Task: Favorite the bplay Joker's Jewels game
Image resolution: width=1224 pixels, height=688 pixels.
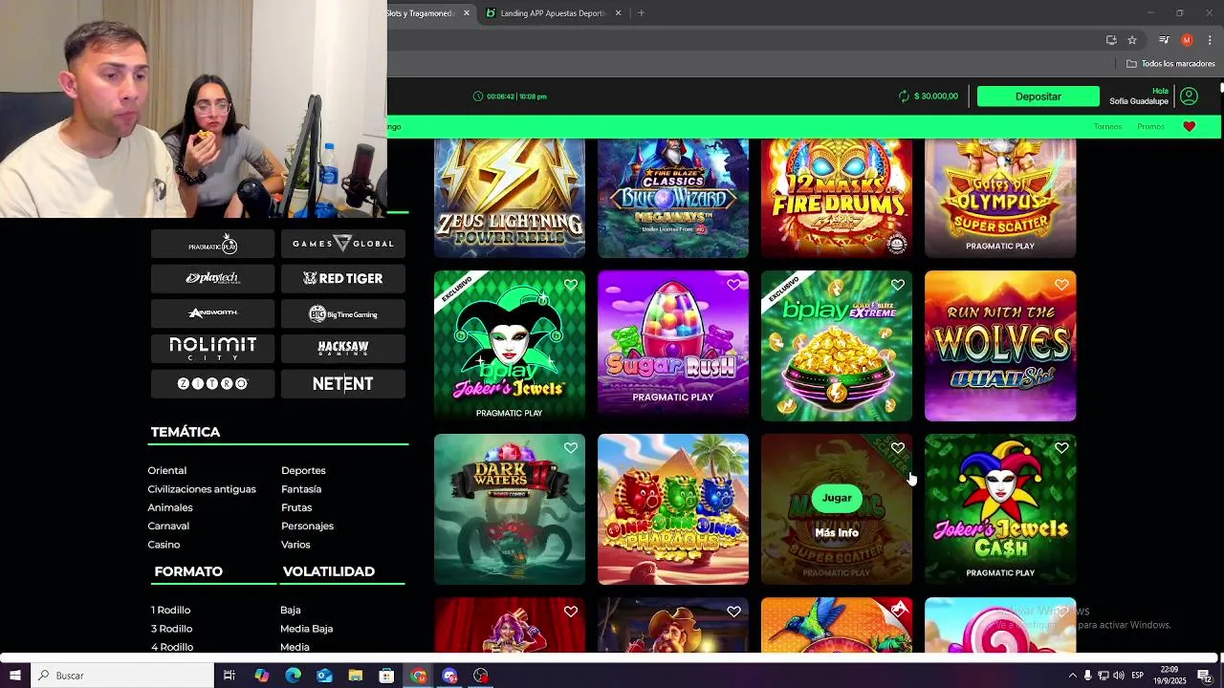Action: pos(571,285)
